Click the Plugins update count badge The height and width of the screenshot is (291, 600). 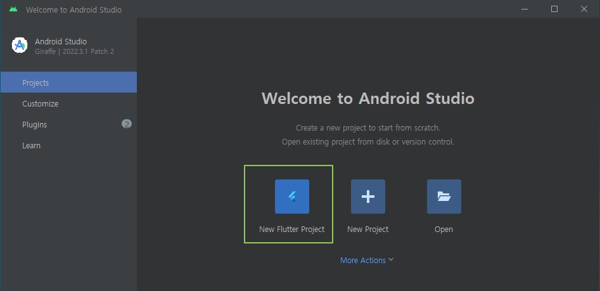click(127, 124)
